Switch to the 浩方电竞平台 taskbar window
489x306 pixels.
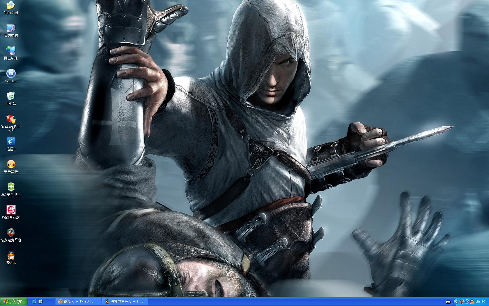point(126,302)
